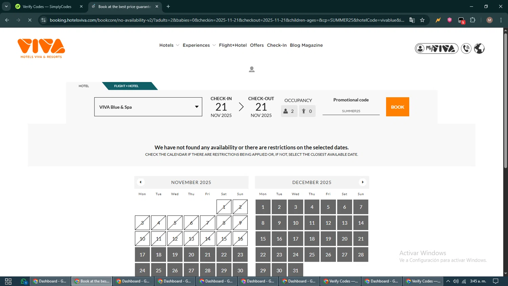Click the taskbar clock 3:45 a. m.
The width and height of the screenshot is (508, 286).
click(x=478, y=281)
